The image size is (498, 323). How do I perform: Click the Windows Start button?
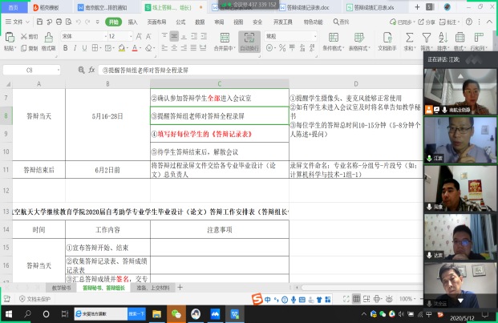[7, 313]
